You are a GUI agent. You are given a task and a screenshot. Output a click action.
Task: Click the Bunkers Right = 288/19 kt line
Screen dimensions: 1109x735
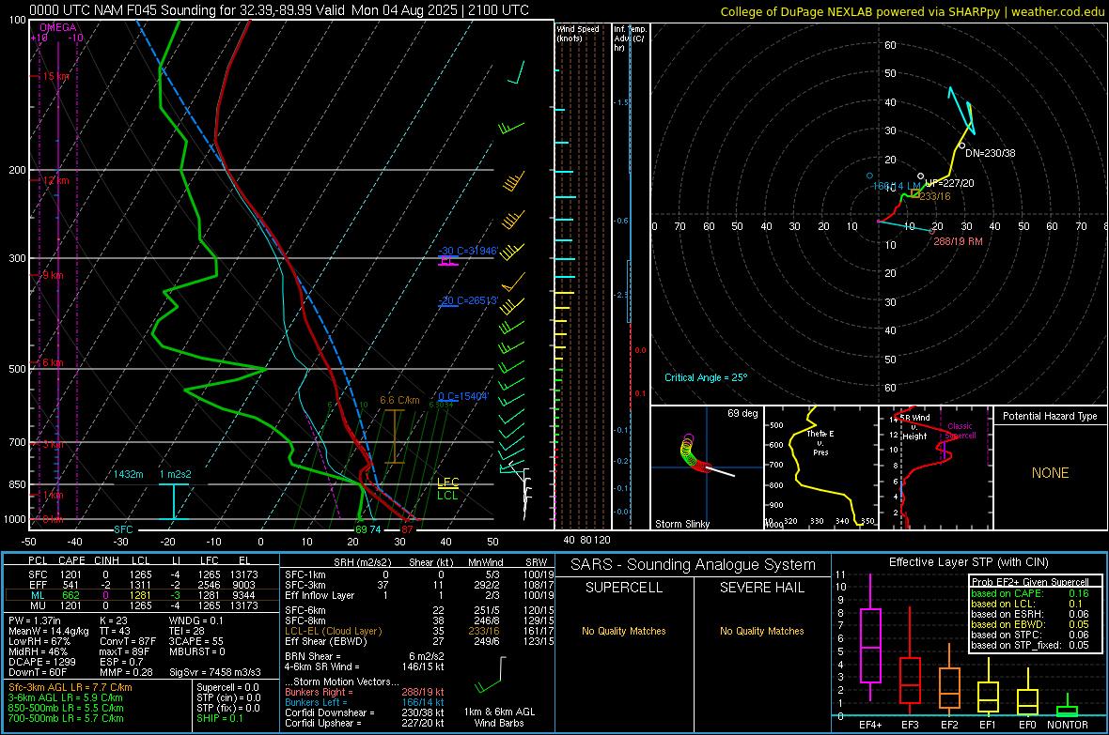pos(365,692)
